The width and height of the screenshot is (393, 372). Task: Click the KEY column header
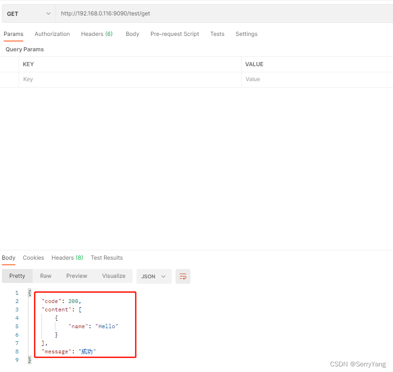click(x=28, y=64)
